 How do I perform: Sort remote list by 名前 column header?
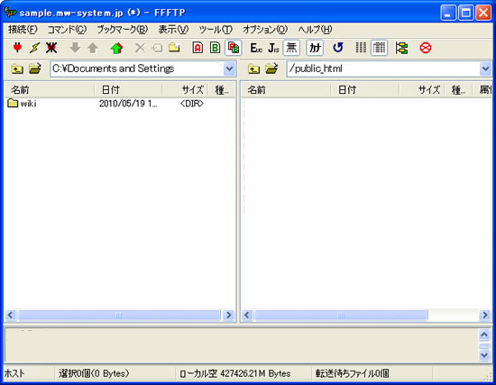286,90
